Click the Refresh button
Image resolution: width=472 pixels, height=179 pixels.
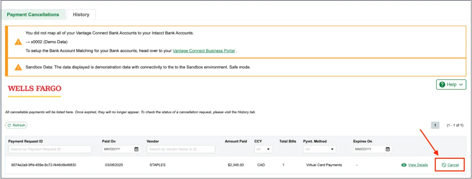pos(16,125)
